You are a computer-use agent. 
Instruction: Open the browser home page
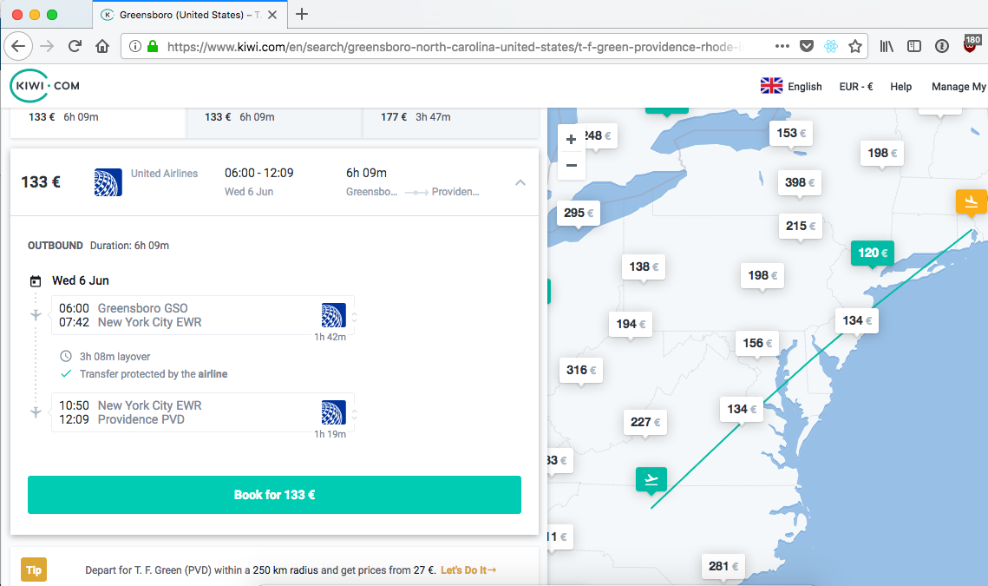coord(102,46)
